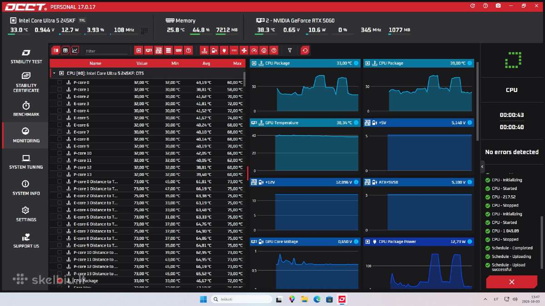545x306 pixels.
Task: Click the temperature sensor filter icon
Action: point(204,50)
